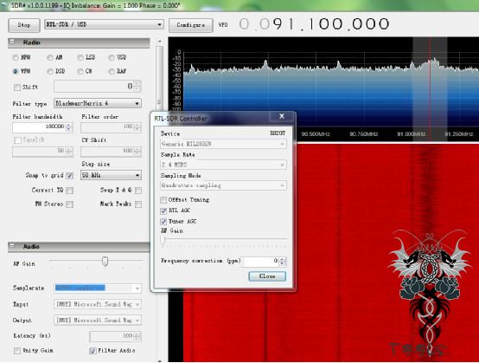Viewport: 479px width, 363px height.
Task: Adjust the AF Gain slider handle
Action: click(105, 262)
